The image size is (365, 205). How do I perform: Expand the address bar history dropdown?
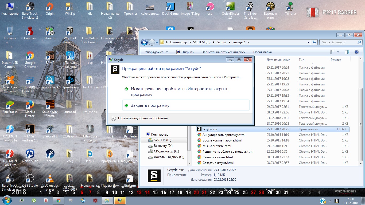click(309, 42)
